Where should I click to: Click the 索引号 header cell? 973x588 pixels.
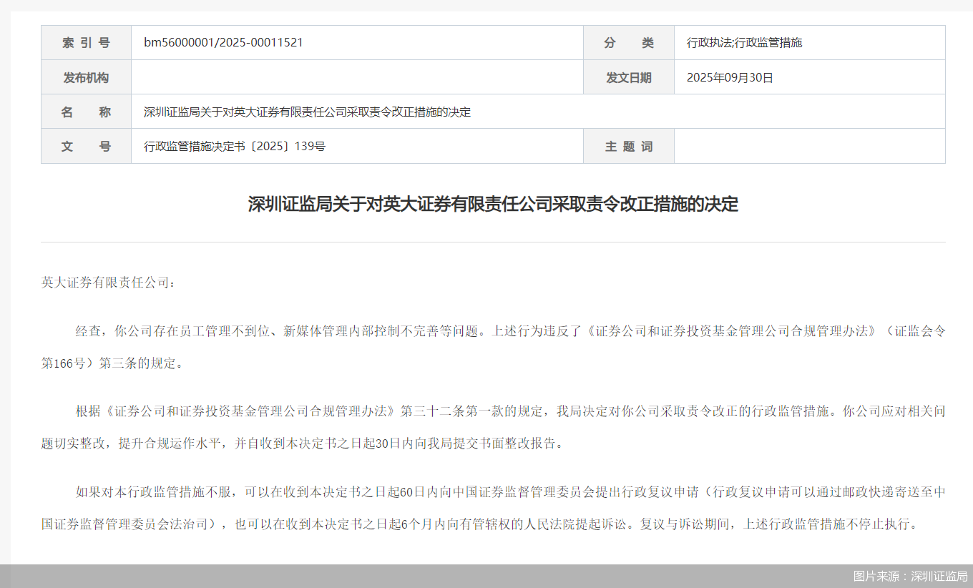pyautogui.click(x=86, y=41)
